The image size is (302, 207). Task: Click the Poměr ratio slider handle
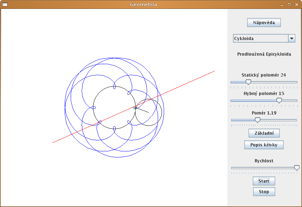(257, 120)
